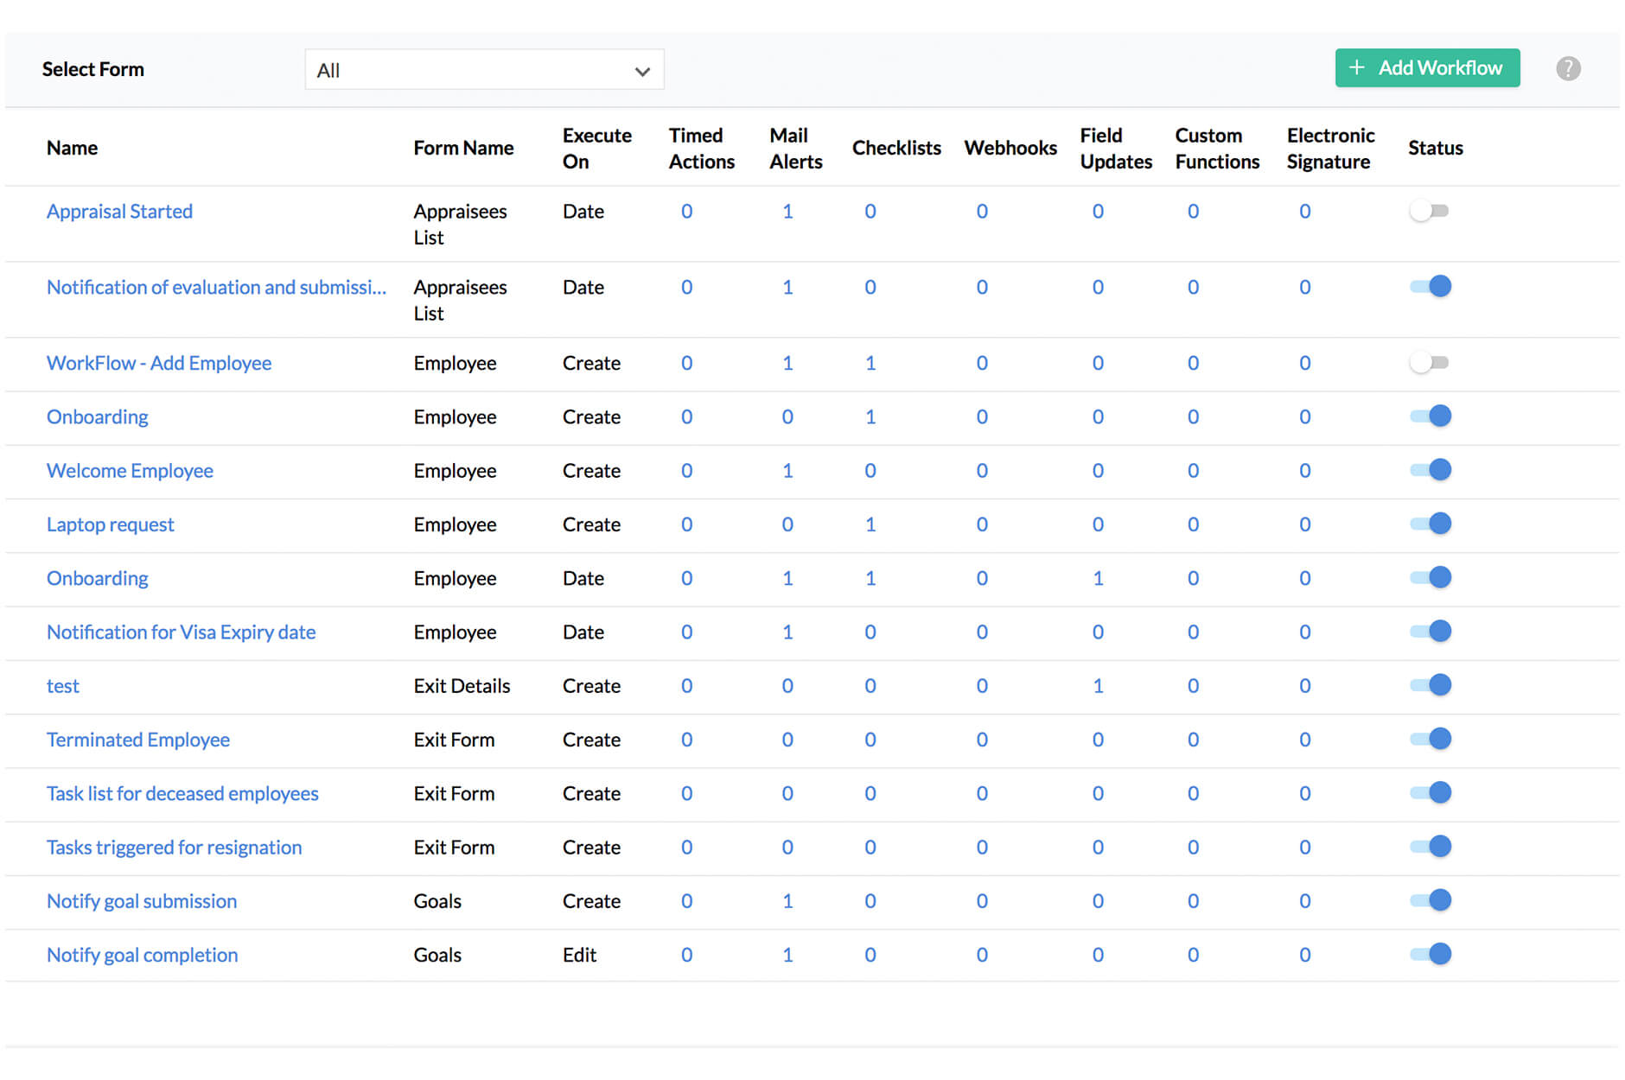Disable the Onboarding Create workflow toggle
Image resolution: width=1625 pixels, height=1080 pixels.
click(1430, 416)
